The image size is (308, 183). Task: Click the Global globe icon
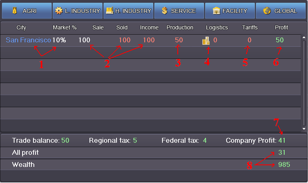coord(266,11)
